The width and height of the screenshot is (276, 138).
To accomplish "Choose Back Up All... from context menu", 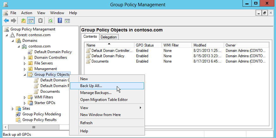I will pos(107,86).
